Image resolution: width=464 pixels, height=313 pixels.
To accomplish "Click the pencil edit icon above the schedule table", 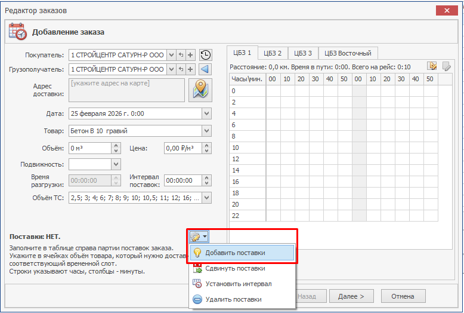I will click(x=432, y=66).
